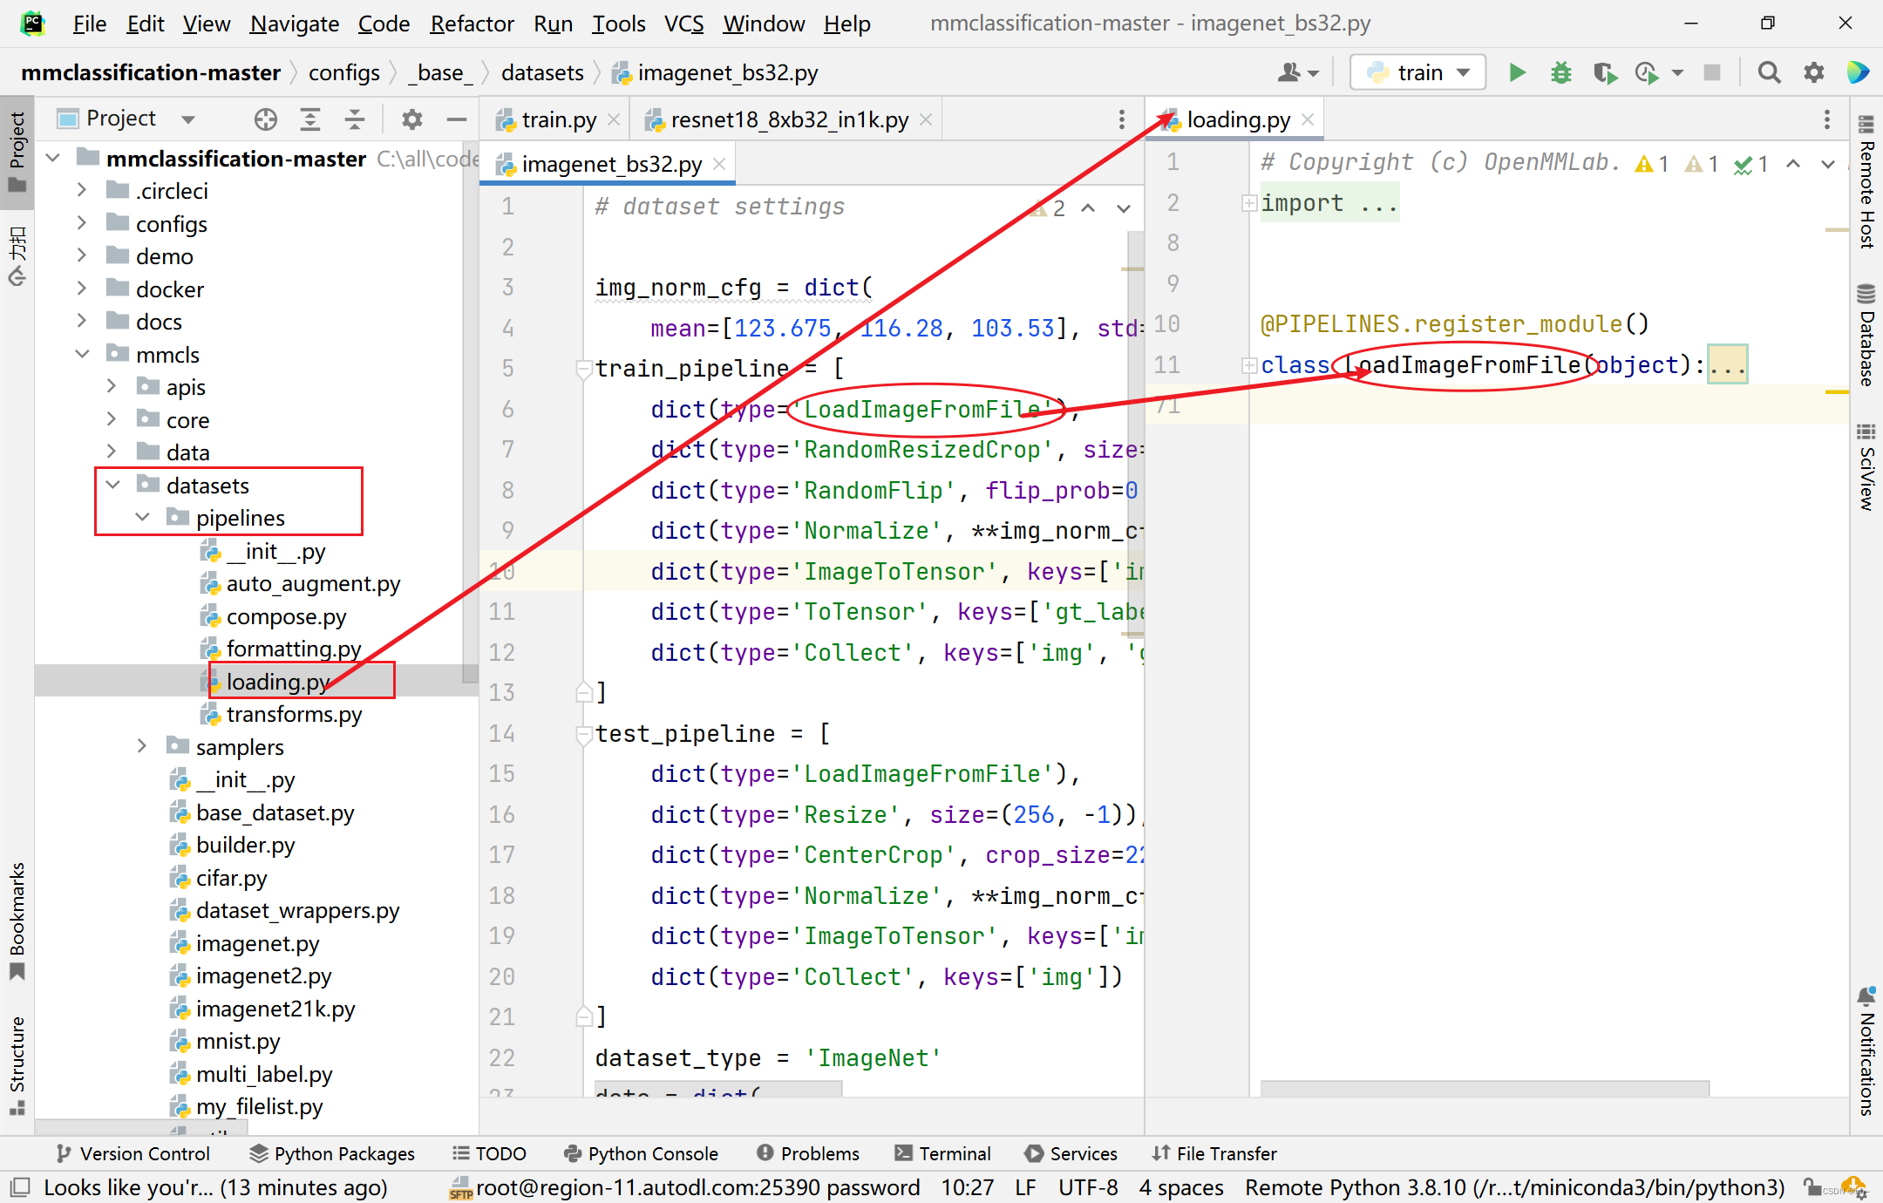Click the Debug bug icon
The image size is (1883, 1203).
click(x=1560, y=72)
